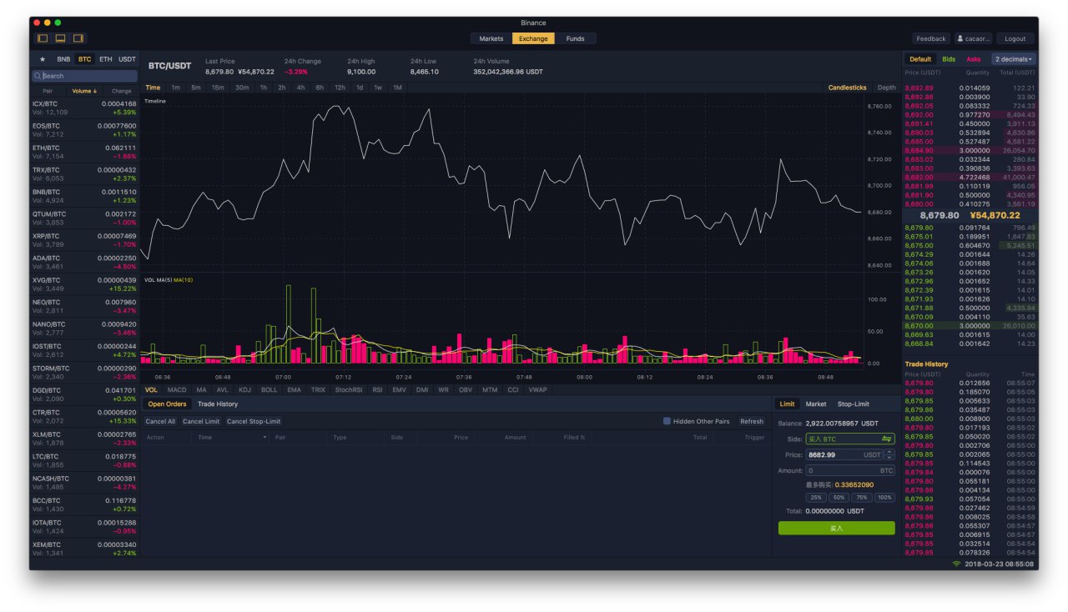Image resolution: width=1068 pixels, height=612 pixels.
Task: Open the favorites star market list
Action: point(43,59)
